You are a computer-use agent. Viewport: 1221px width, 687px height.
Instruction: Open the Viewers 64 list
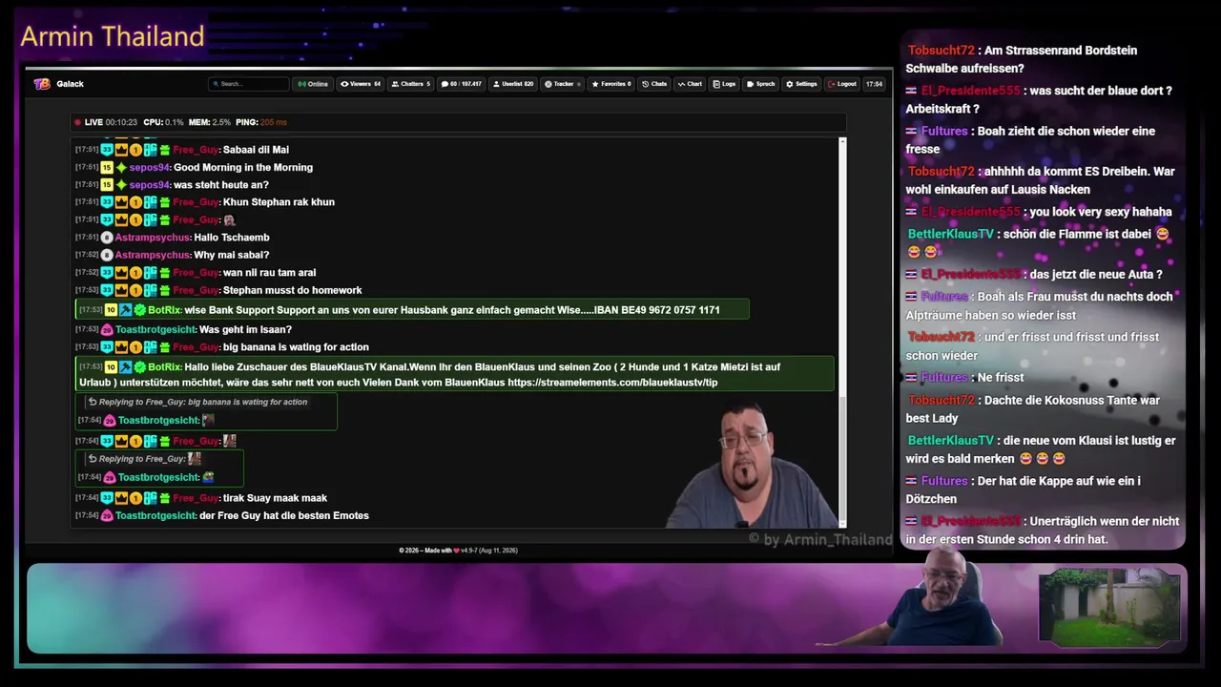coord(361,84)
